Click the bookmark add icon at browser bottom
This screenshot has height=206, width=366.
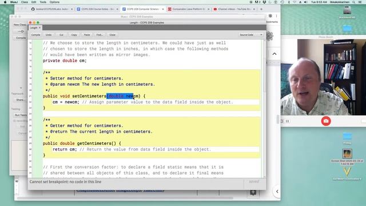(x=253, y=192)
